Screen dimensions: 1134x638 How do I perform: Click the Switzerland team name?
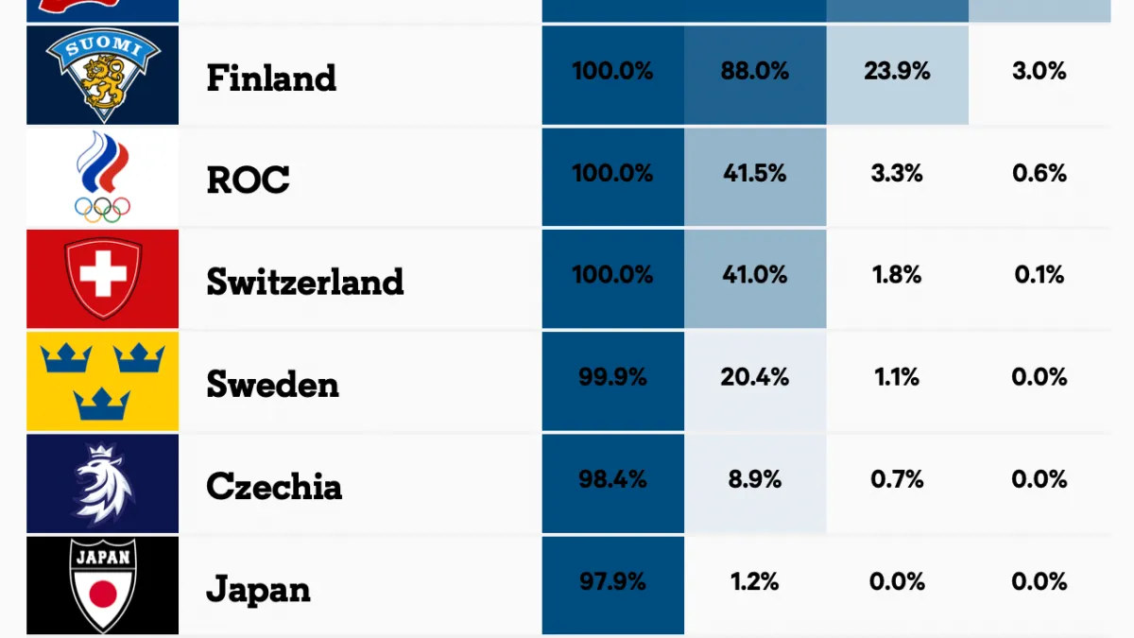point(304,282)
